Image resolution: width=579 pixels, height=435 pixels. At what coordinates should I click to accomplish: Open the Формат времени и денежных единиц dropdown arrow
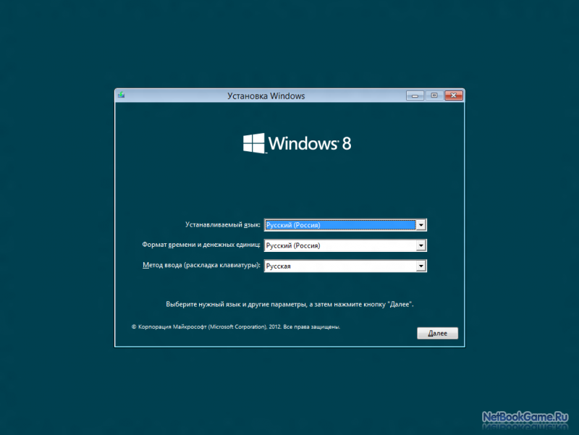[x=421, y=245]
